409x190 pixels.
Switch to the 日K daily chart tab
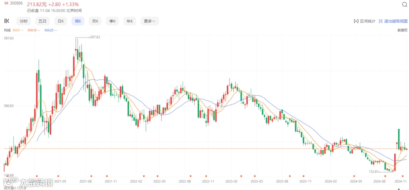tap(60, 21)
